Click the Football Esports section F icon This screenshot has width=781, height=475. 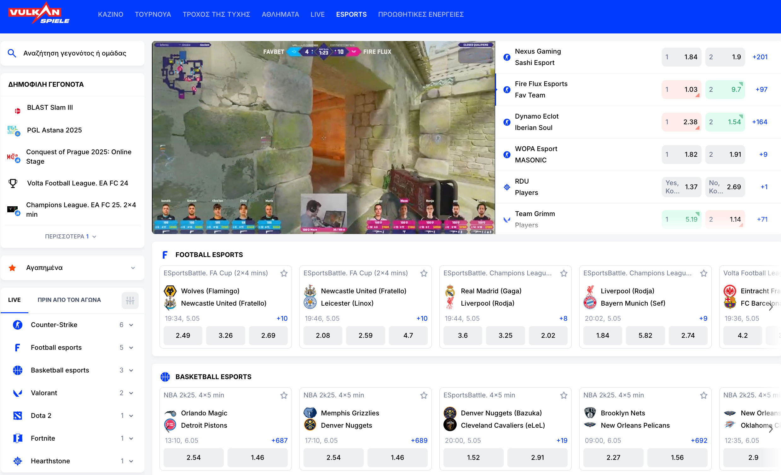[165, 255]
